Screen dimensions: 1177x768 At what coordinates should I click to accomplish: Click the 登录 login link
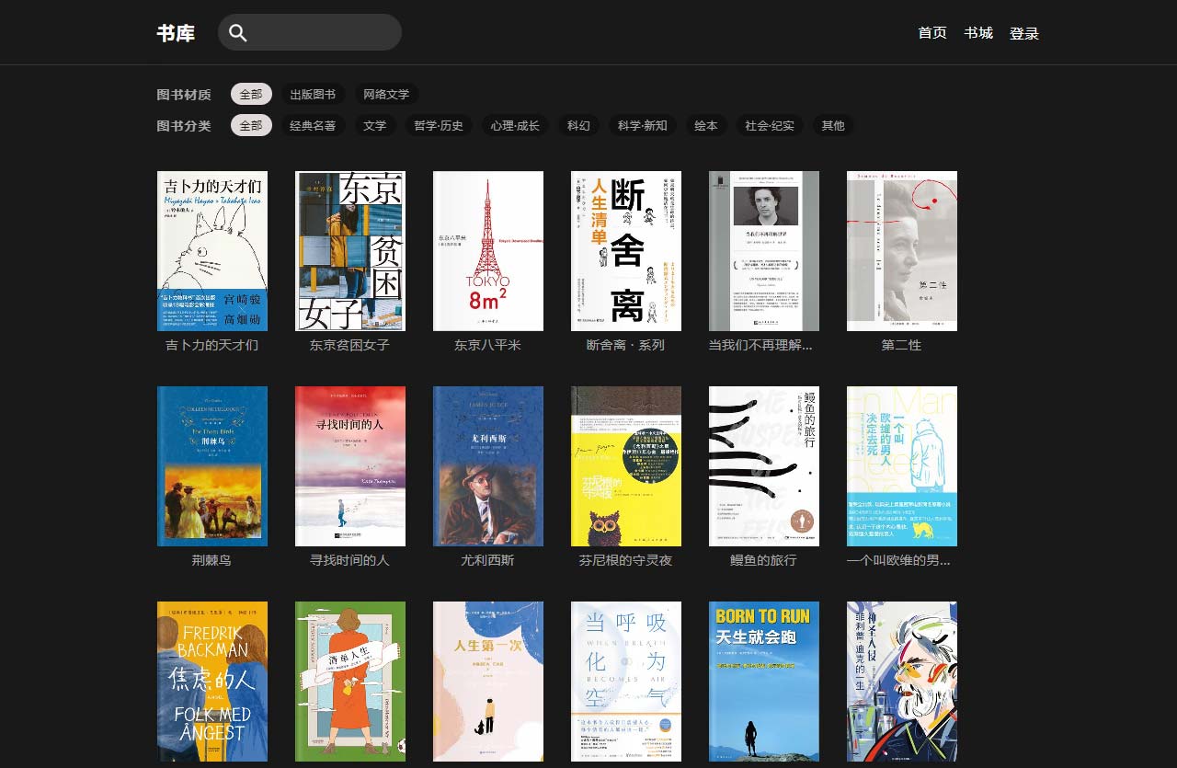click(1024, 33)
